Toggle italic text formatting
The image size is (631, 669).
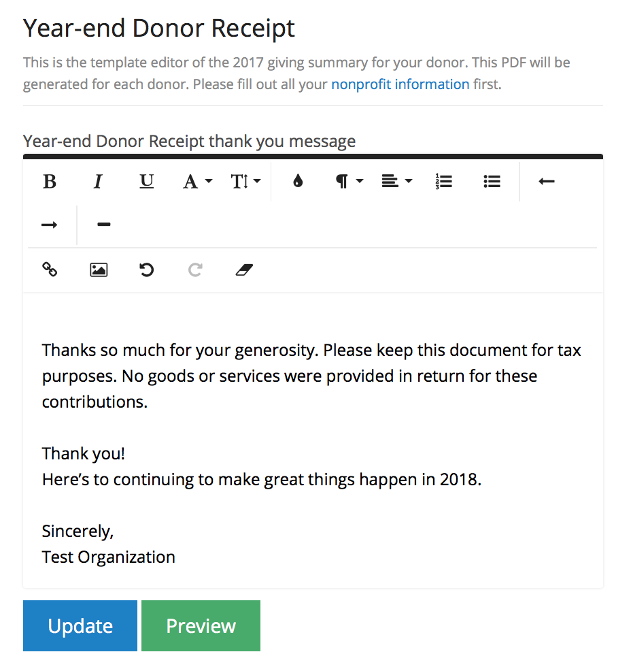click(99, 182)
